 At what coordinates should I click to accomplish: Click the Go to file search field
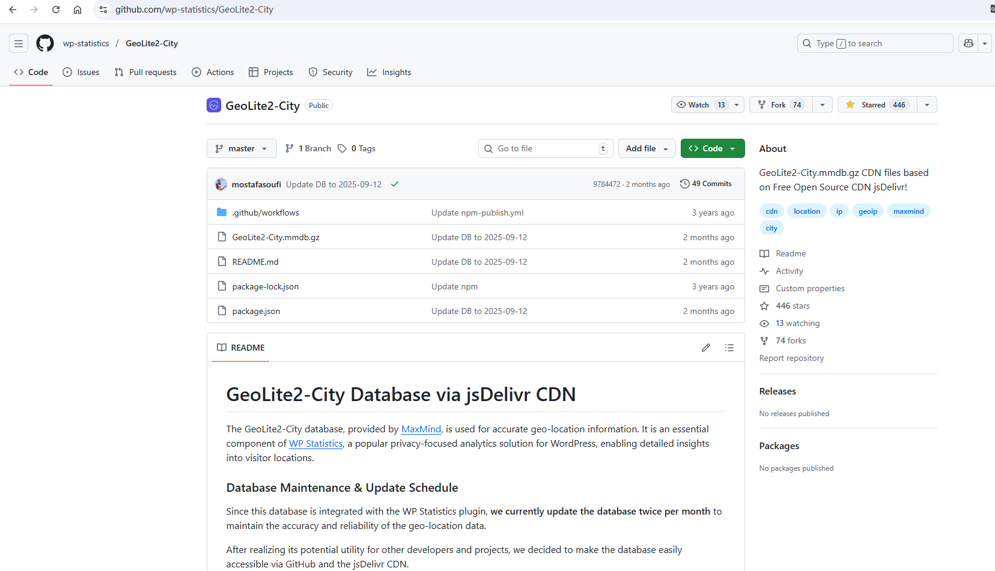click(x=546, y=148)
